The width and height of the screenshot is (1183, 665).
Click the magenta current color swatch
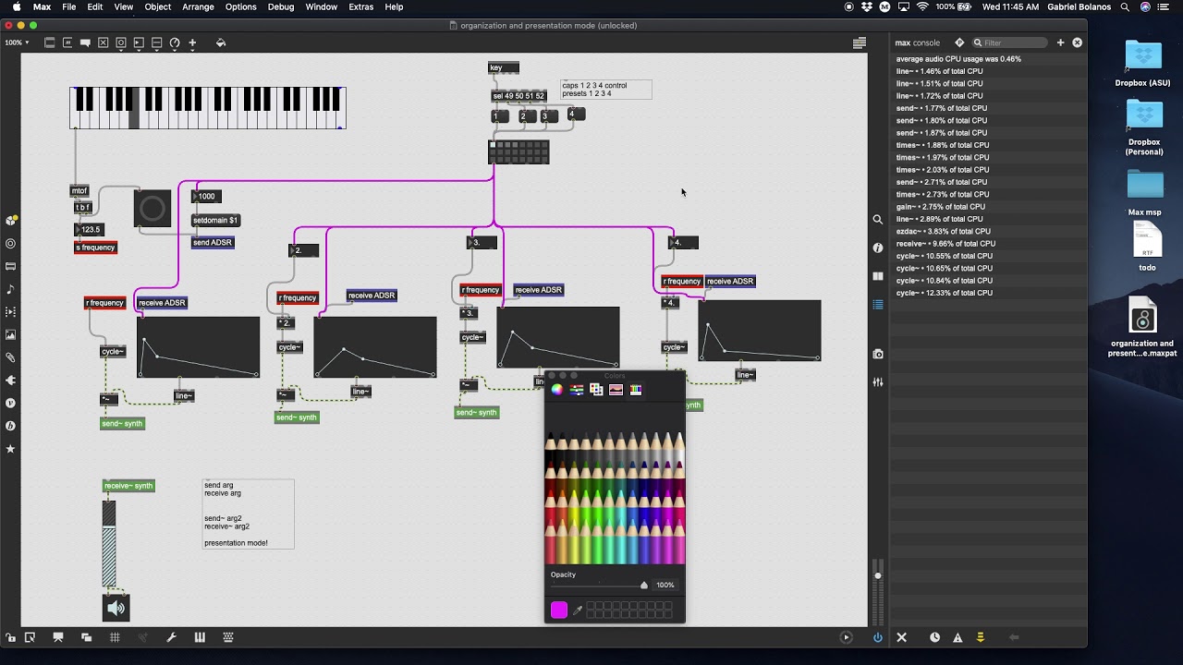coord(559,610)
